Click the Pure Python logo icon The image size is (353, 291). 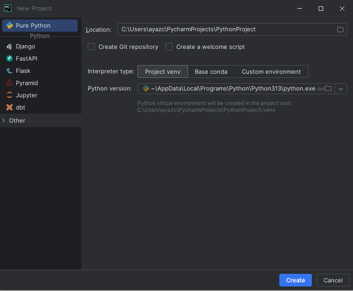coord(9,25)
